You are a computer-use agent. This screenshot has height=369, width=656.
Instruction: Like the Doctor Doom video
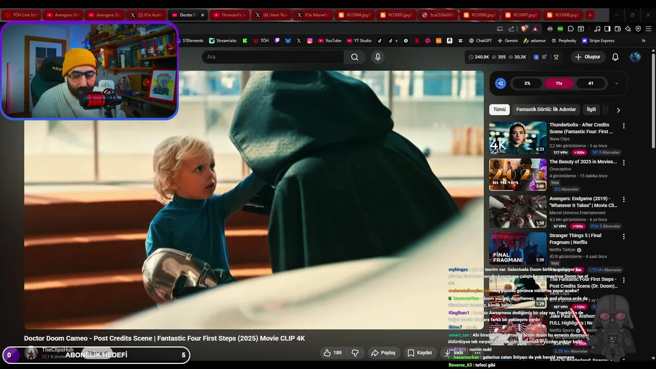click(332, 353)
